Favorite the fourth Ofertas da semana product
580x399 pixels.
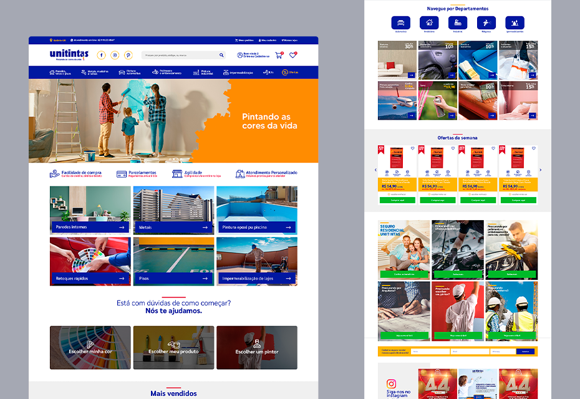[x=533, y=148]
